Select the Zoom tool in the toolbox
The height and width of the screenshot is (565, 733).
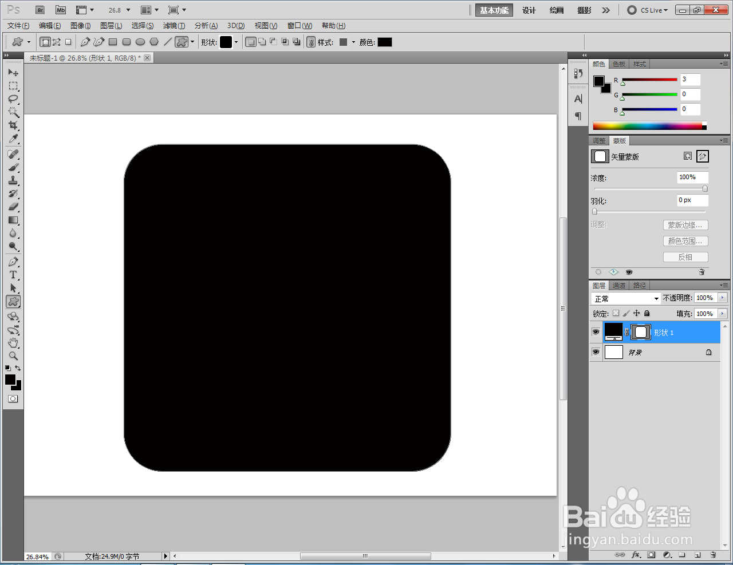13,355
